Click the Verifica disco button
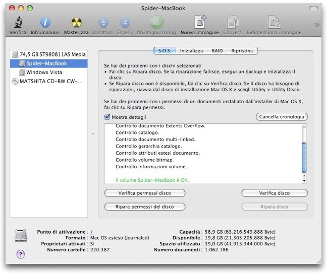The width and height of the screenshot is (327, 276). coord(275,193)
